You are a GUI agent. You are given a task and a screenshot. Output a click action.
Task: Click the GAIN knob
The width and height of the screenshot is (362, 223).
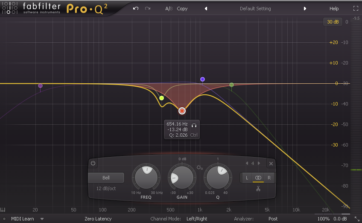182,178
